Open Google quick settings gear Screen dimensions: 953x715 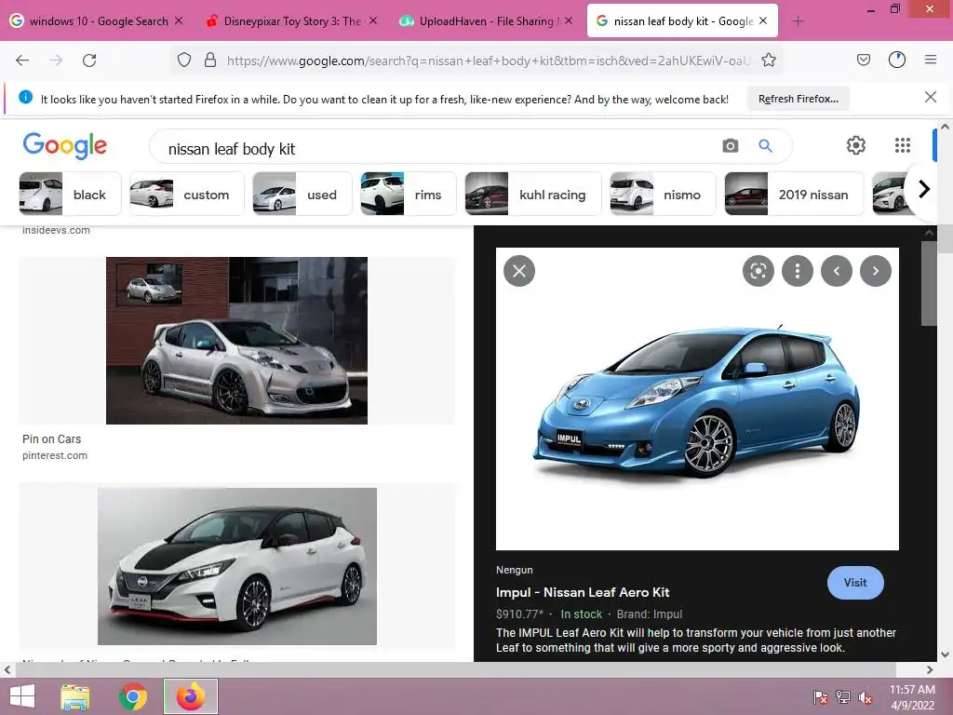[856, 145]
